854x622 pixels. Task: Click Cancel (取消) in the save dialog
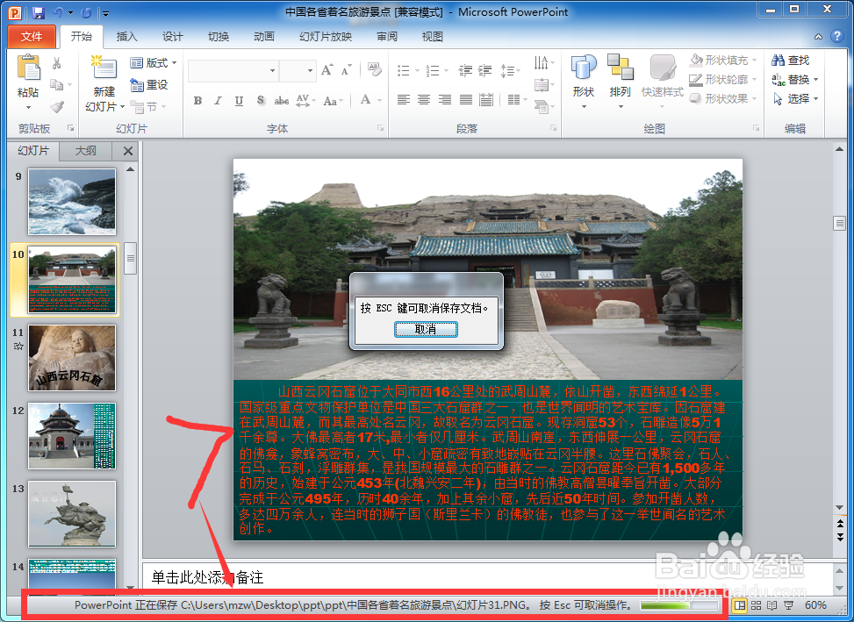426,329
